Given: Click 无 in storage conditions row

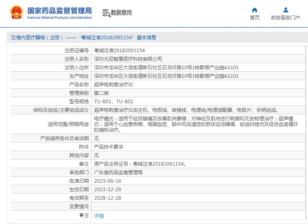Looking at the screenshot, I should (x=96, y=139).
